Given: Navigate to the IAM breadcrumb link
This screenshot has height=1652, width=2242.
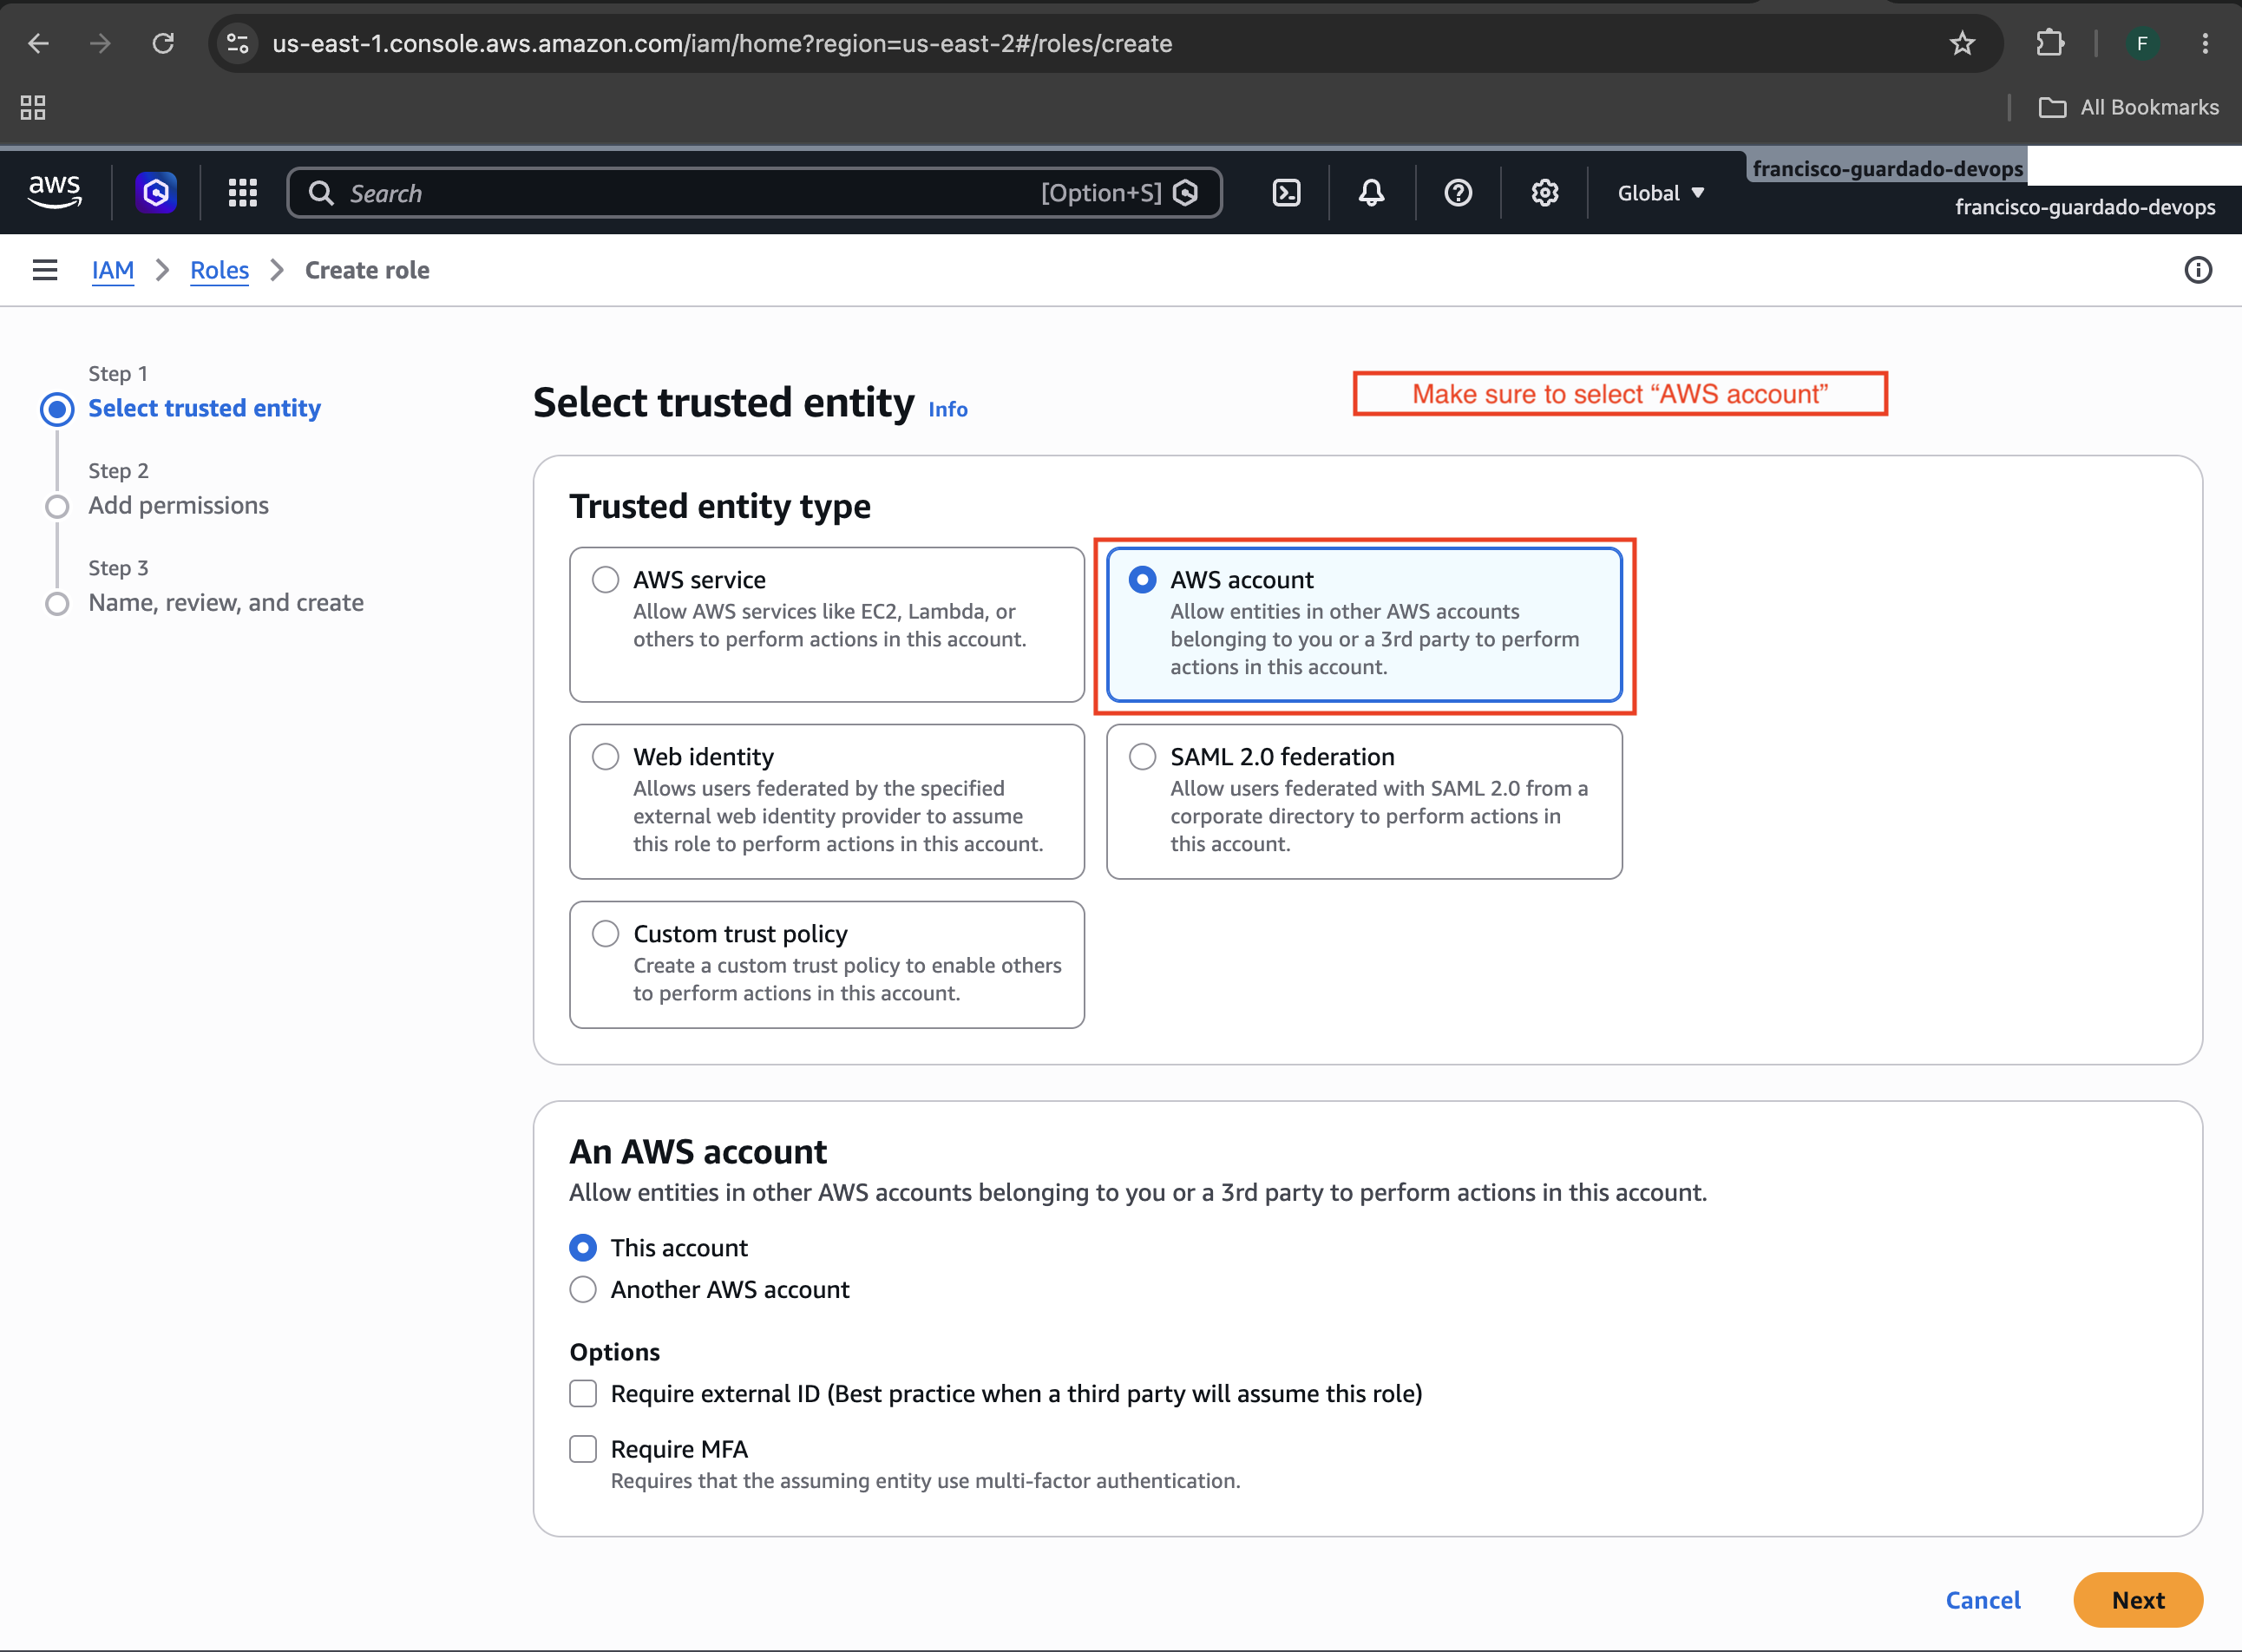Looking at the screenshot, I should click(113, 270).
